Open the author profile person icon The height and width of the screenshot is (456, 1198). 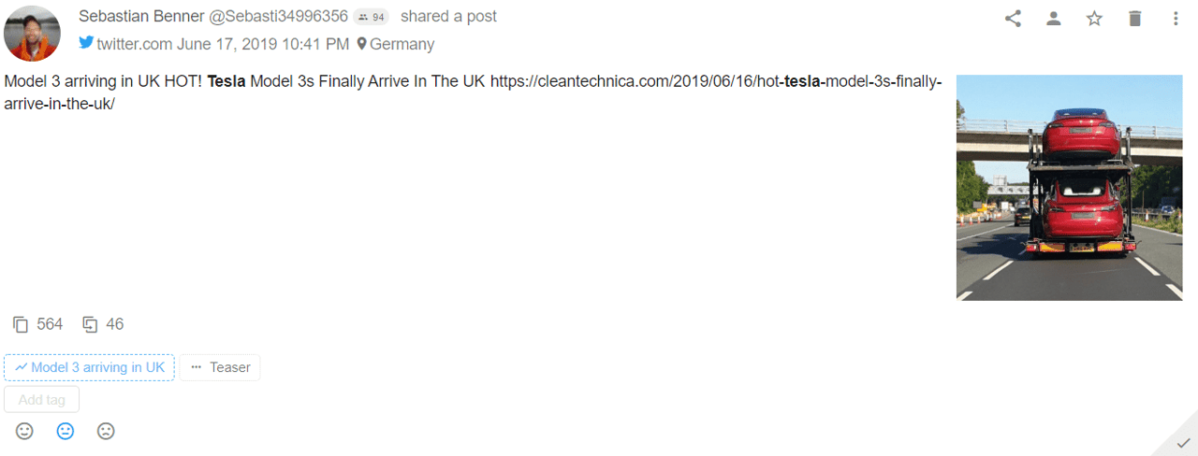[x=1054, y=19]
